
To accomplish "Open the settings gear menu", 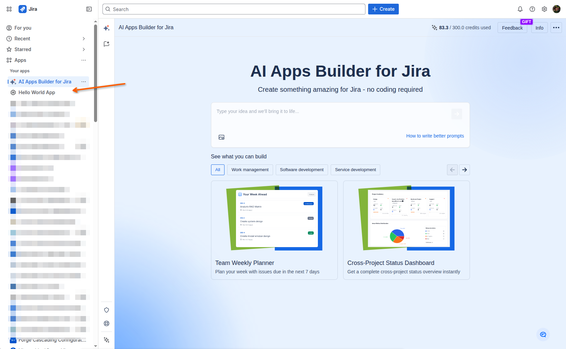I will (544, 9).
